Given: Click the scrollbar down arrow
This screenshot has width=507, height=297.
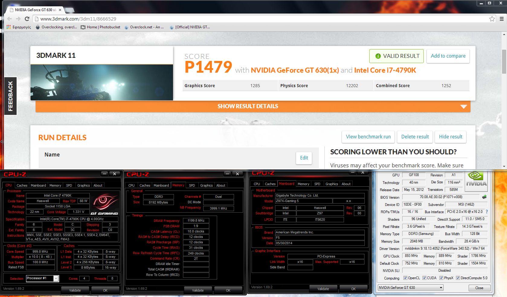Looking at the screenshot, I should (504, 166).
